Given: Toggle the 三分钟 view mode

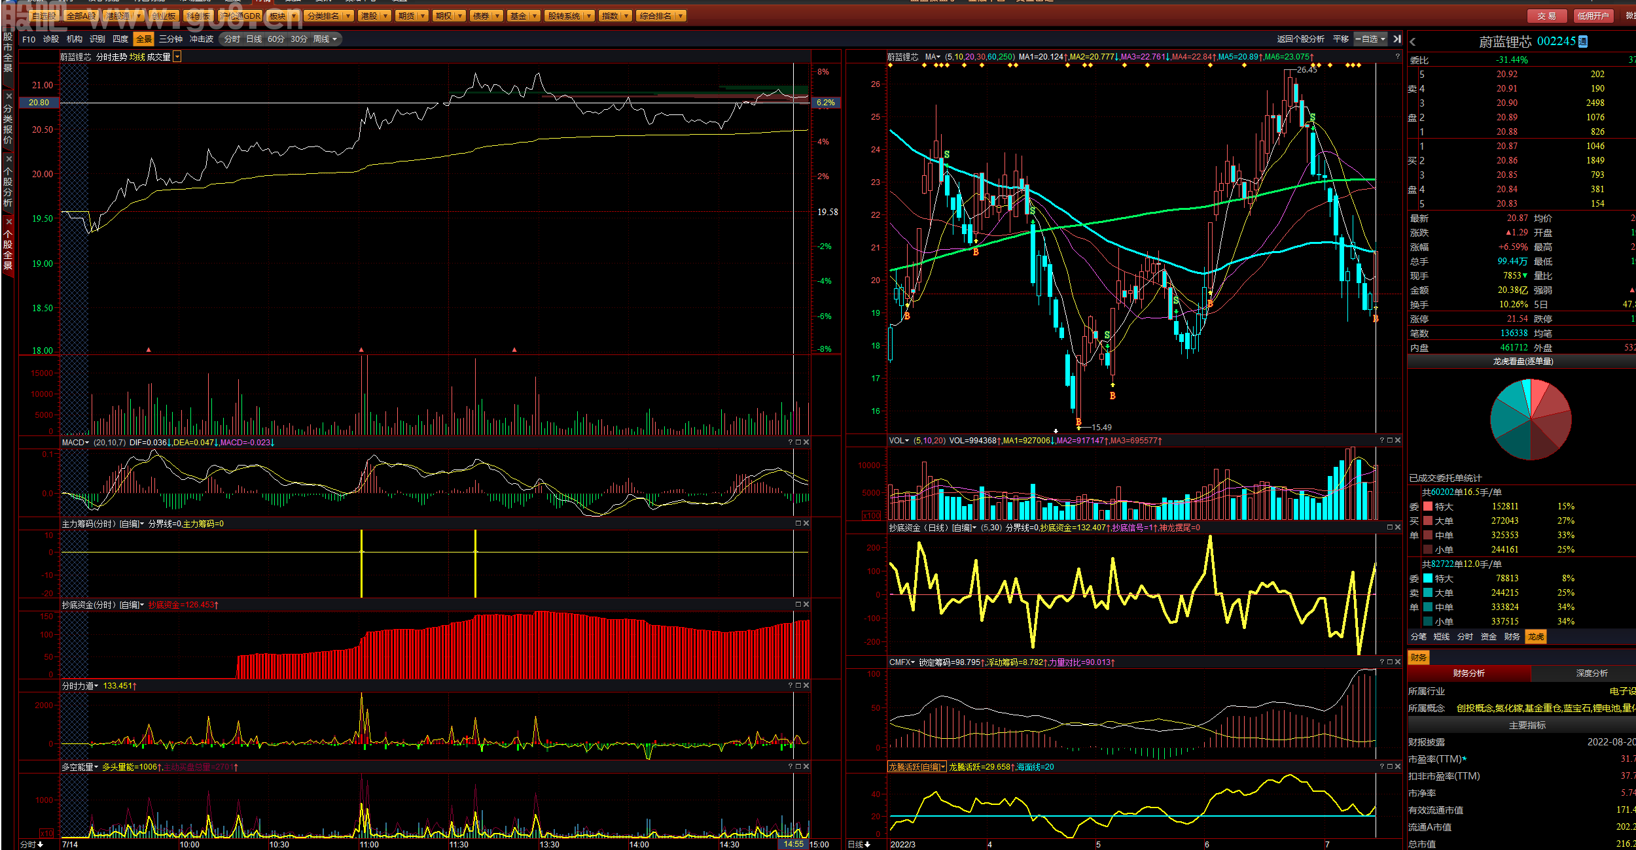Looking at the screenshot, I should (171, 39).
